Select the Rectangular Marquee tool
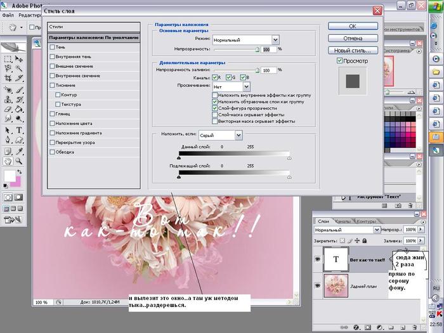The image size is (444, 333). 8,58
